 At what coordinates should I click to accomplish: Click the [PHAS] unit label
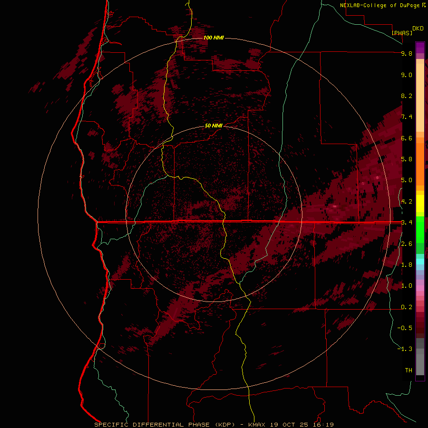(x=402, y=33)
